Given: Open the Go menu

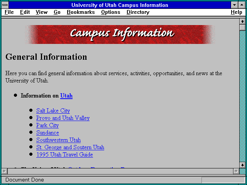Looking at the screenshot, I should [x=57, y=12].
